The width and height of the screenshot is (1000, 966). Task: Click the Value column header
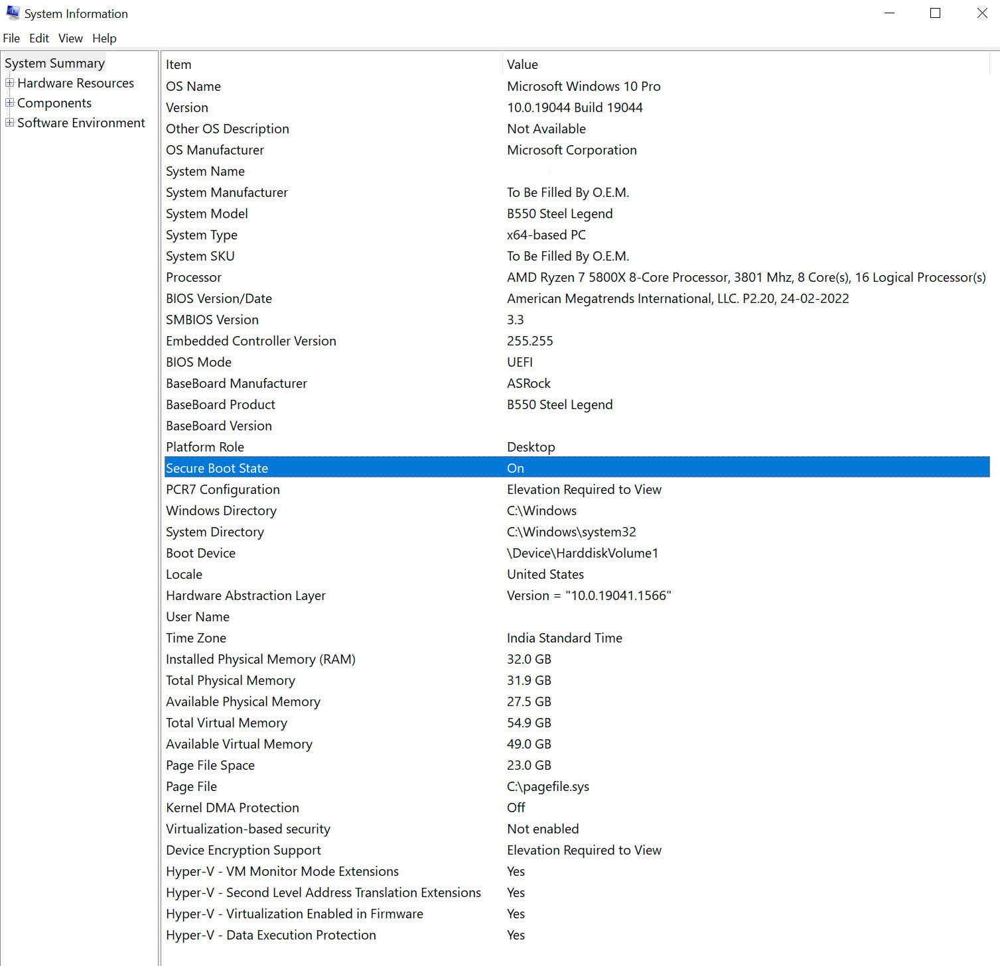tap(747, 64)
